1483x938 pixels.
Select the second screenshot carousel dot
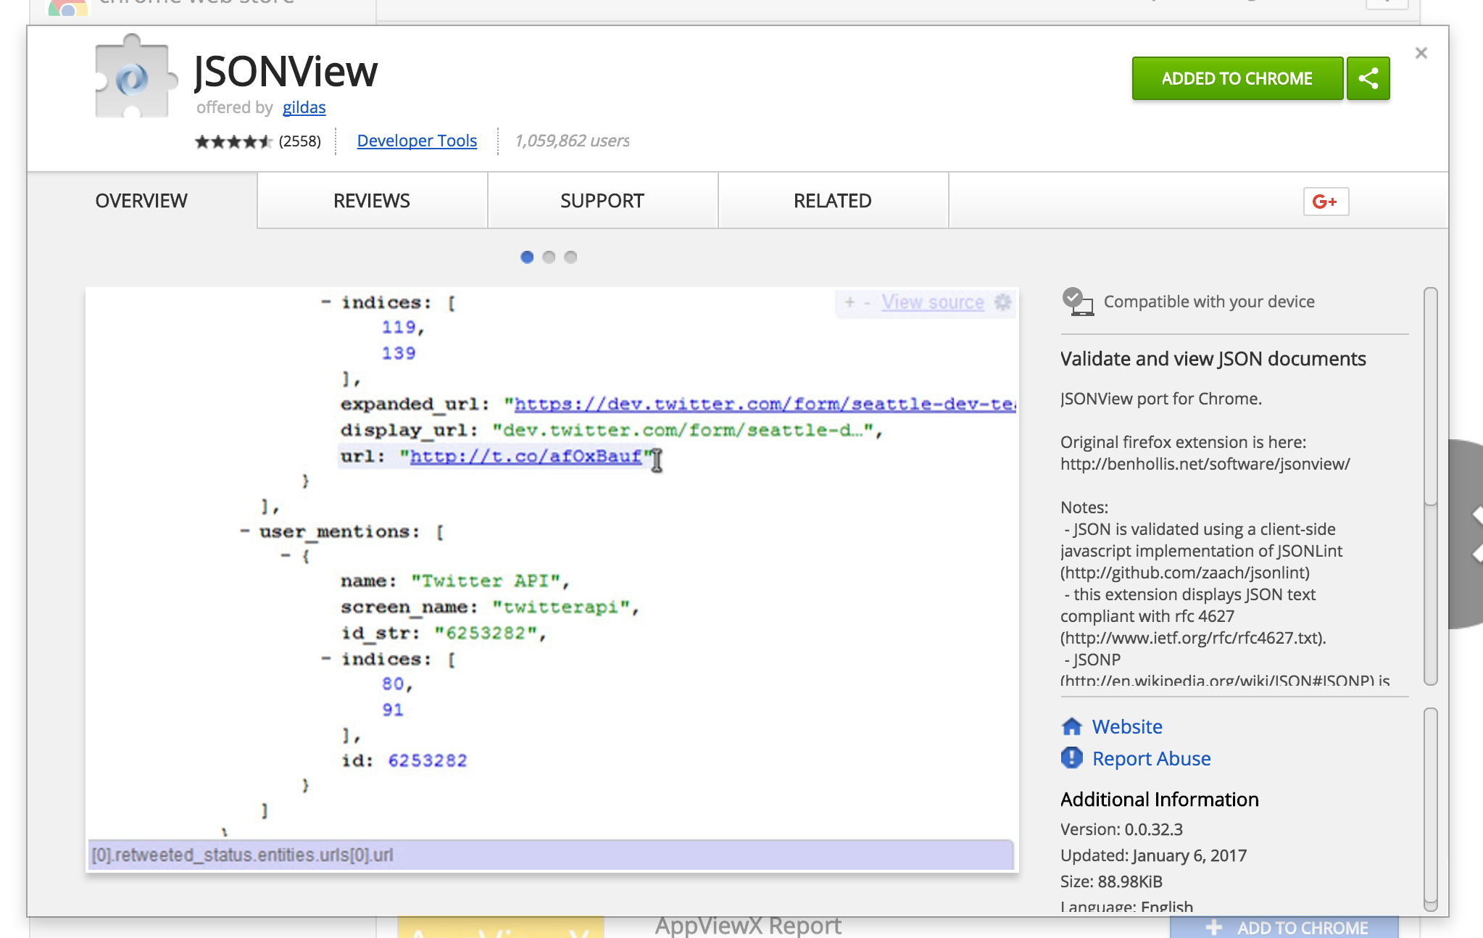click(549, 257)
